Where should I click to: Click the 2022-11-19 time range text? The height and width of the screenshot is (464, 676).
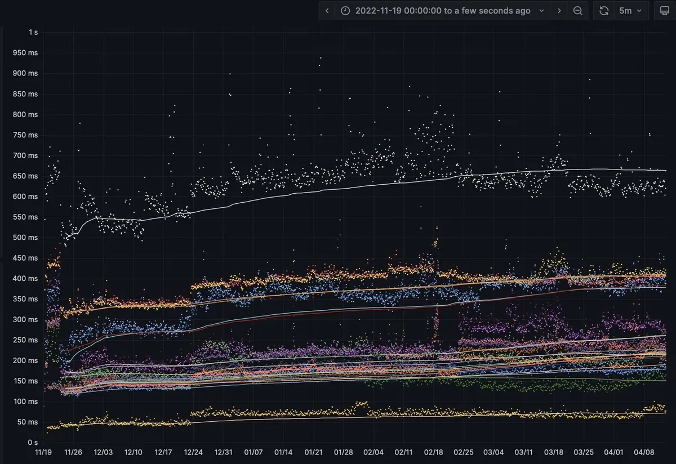click(442, 11)
